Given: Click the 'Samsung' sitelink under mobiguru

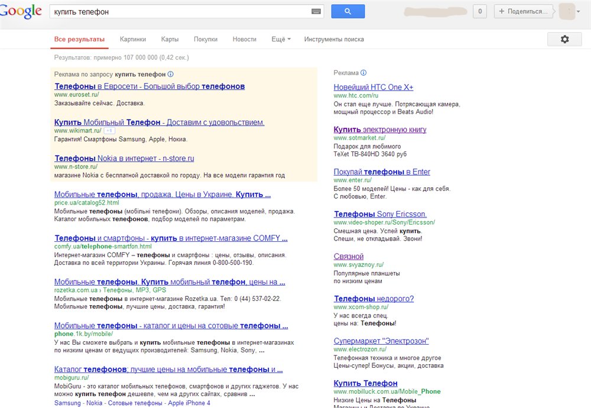Looking at the screenshot, I should 67,403.
